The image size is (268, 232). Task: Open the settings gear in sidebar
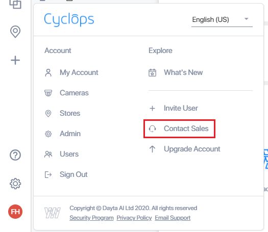coord(15,184)
